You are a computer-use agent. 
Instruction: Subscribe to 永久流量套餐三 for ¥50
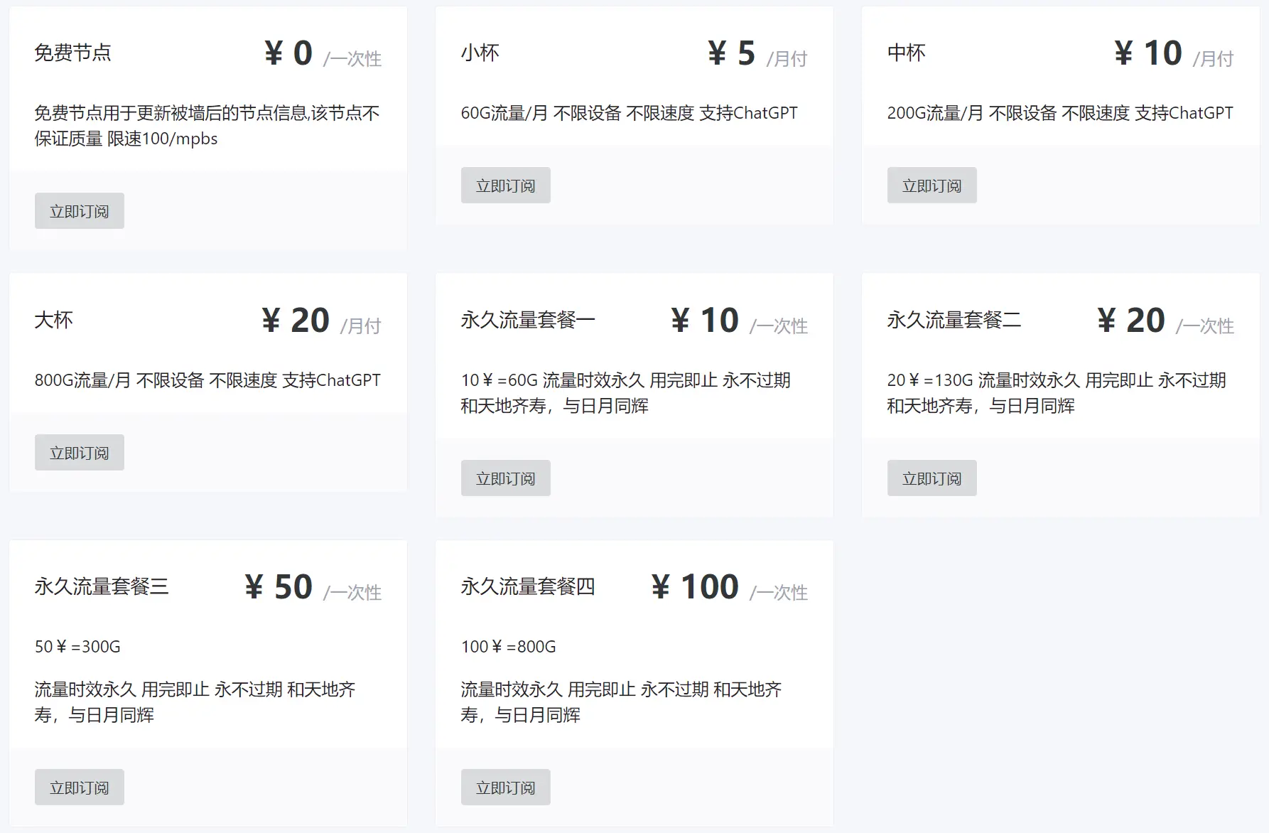click(x=80, y=788)
